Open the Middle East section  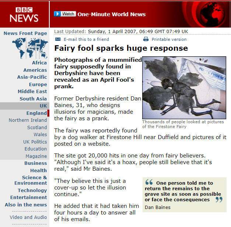[32, 91]
